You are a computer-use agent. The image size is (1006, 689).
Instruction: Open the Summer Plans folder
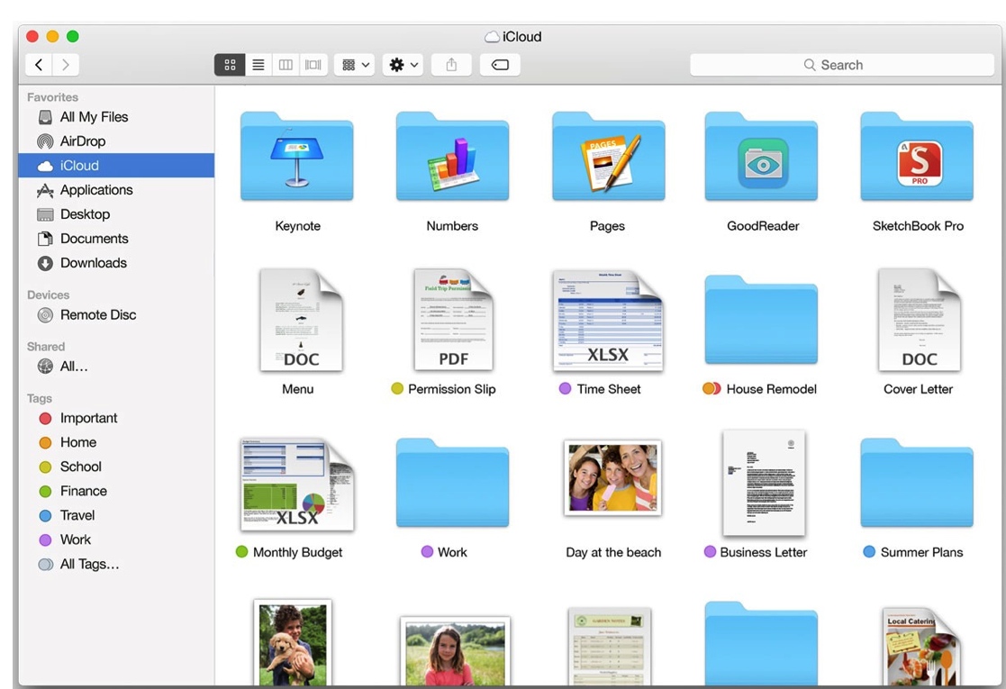point(917,483)
